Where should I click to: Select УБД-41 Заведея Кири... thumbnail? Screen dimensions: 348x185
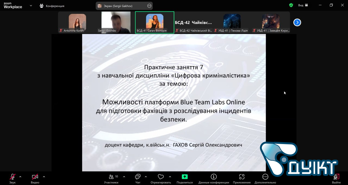pyautogui.click(x=271, y=23)
